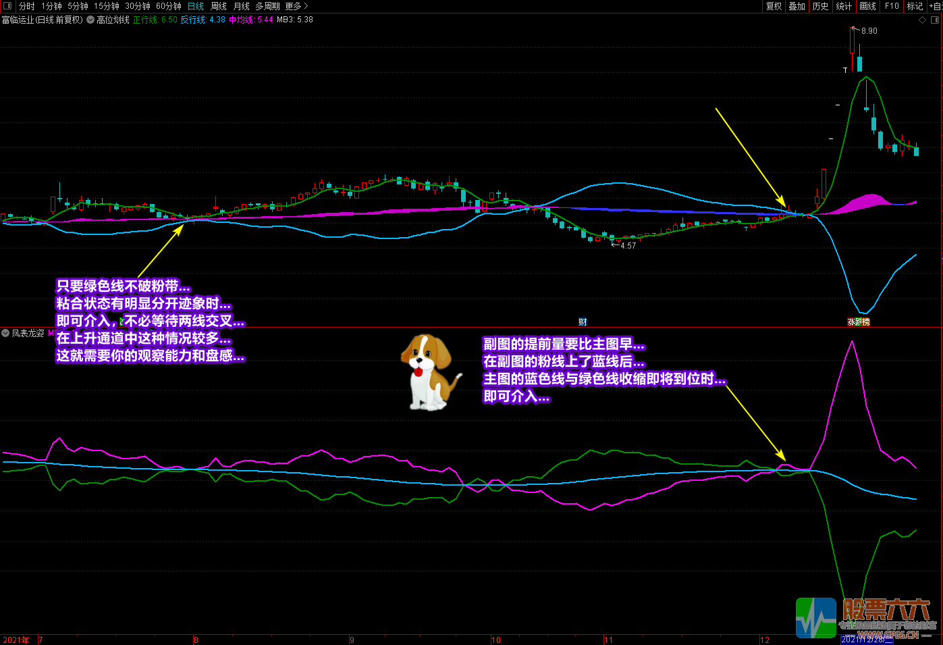This screenshot has height=645, width=943.
Task: Switch to 60分钟 chart period
Action: [169, 6]
